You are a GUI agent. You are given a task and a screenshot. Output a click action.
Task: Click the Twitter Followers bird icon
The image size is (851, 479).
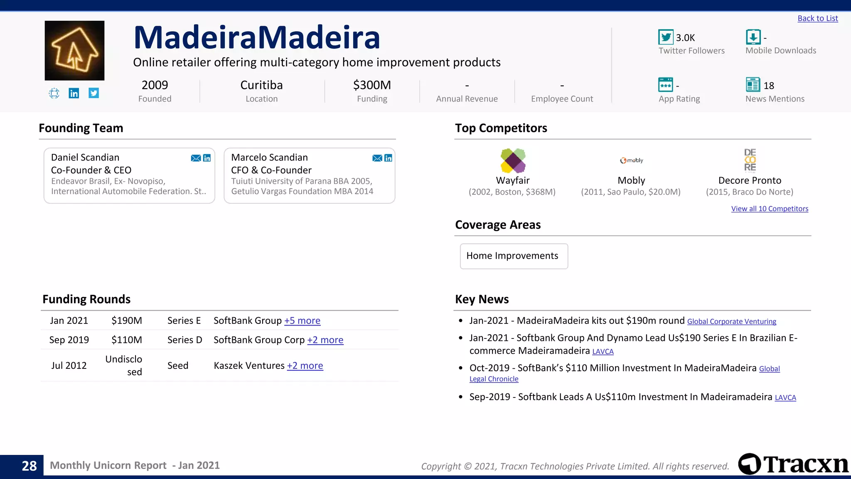pos(666,37)
